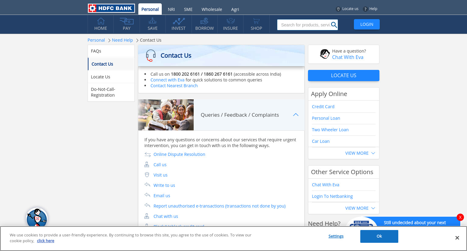Click the Chat With Eva heading link
Viewport: 467px width, 251px height.
coord(348,57)
